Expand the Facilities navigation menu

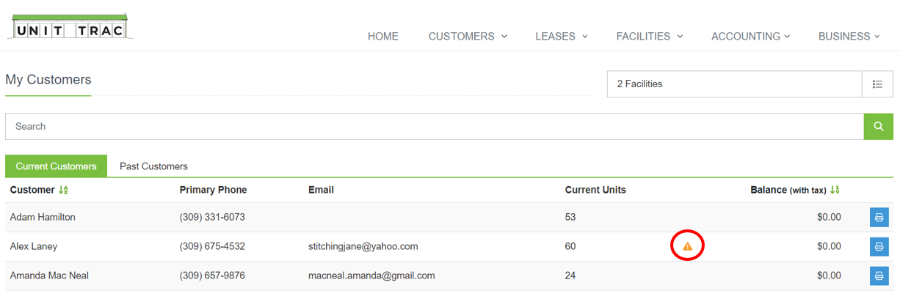coord(650,36)
